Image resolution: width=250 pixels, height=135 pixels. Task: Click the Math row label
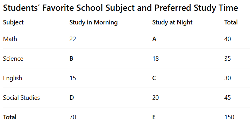pos(10,39)
